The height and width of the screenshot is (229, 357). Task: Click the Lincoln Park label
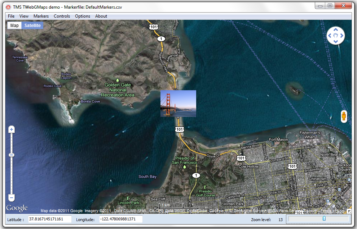pyautogui.click(x=128, y=203)
